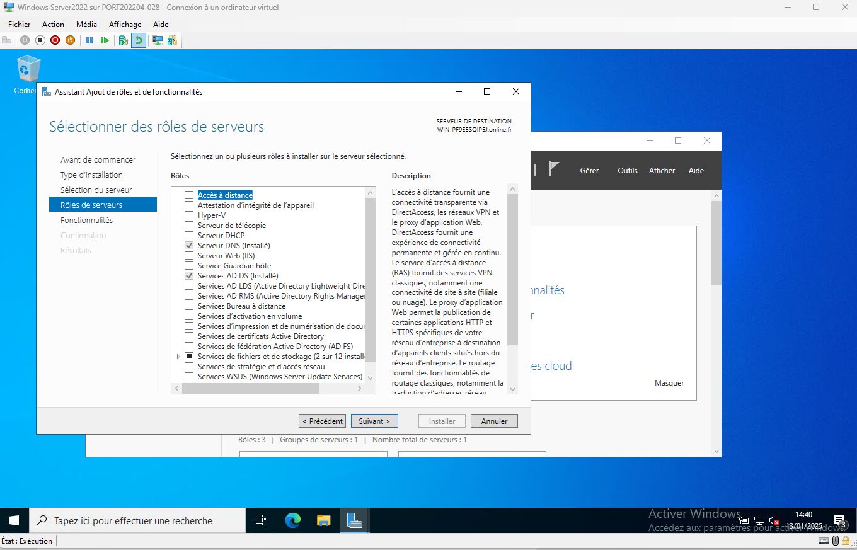
Task: Open the network icon in the system tray
Action: pyautogui.click(x=759, y=520)
